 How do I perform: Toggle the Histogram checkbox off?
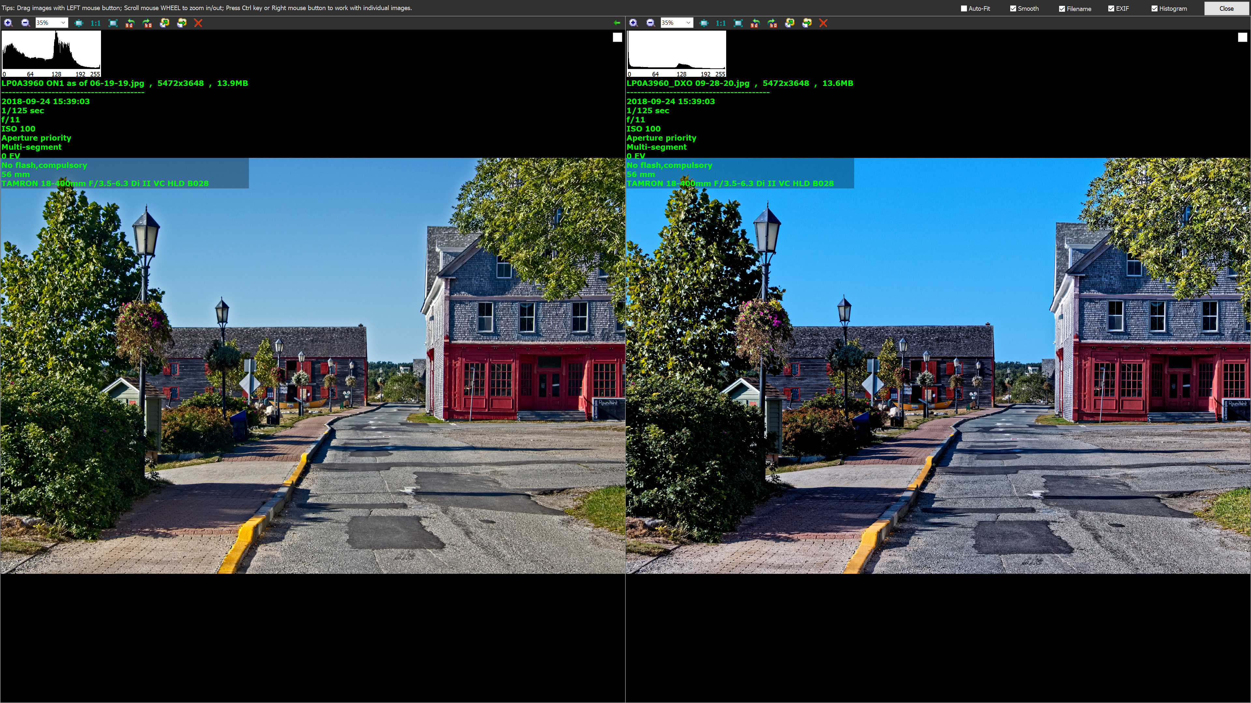tap(1154, 8)
